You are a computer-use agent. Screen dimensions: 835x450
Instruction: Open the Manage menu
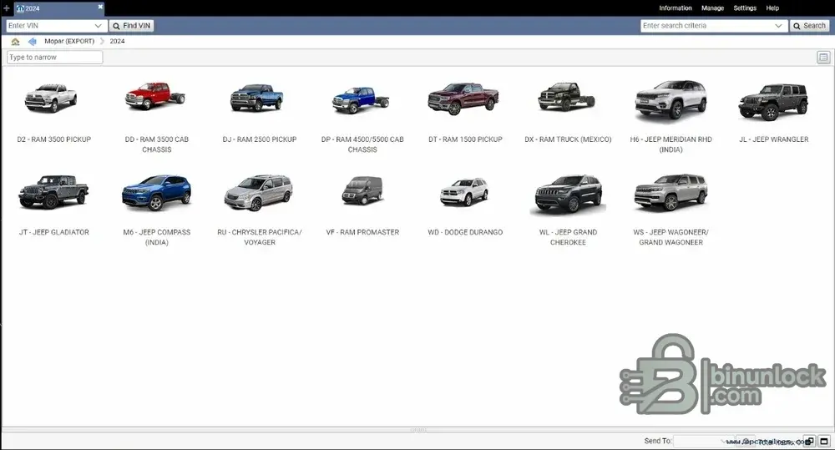712,8
